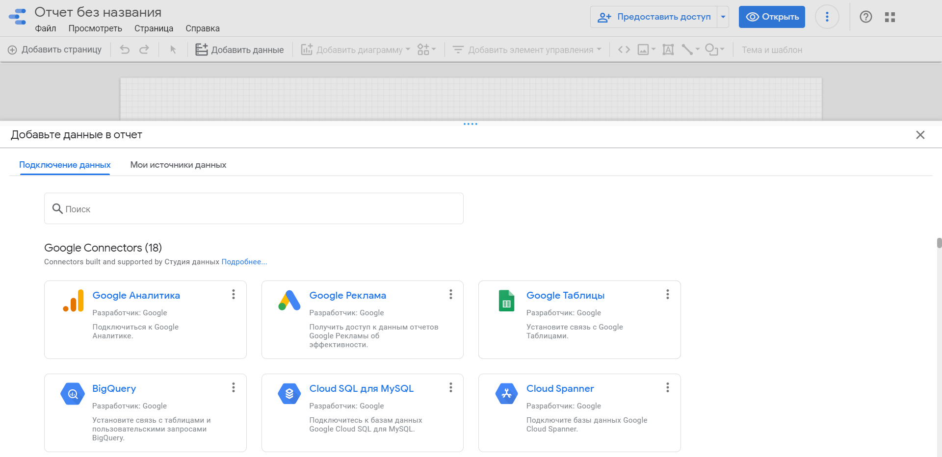This screenshot has height=457, width=942.
Task: Close the Добавьте данные в отчет panel
Action: tap(920, 135)
